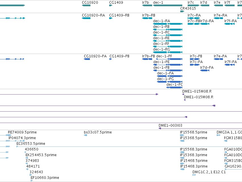242x182 pixels.
Task: Click the Ir7c-PB protein label
Action: coord(196,56)
